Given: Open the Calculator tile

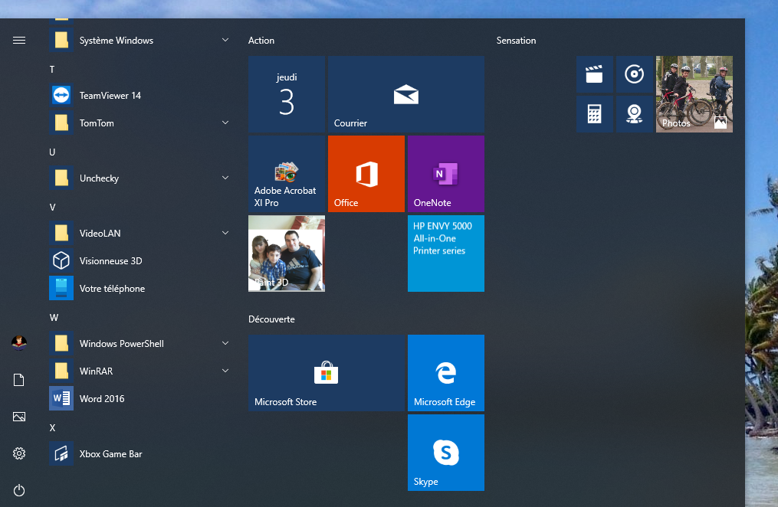Looking at the screenshot, I should (x=594, y=114).
